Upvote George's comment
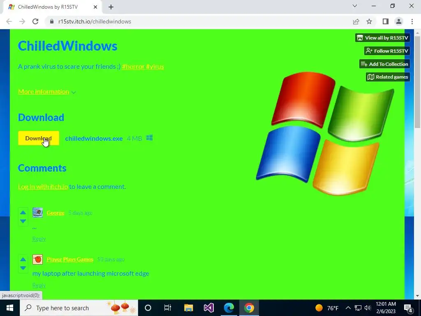The width and height of the screenshot is (421, 316). point(23,213)
